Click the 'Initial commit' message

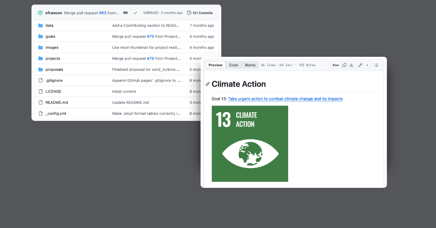click(124, 92)
